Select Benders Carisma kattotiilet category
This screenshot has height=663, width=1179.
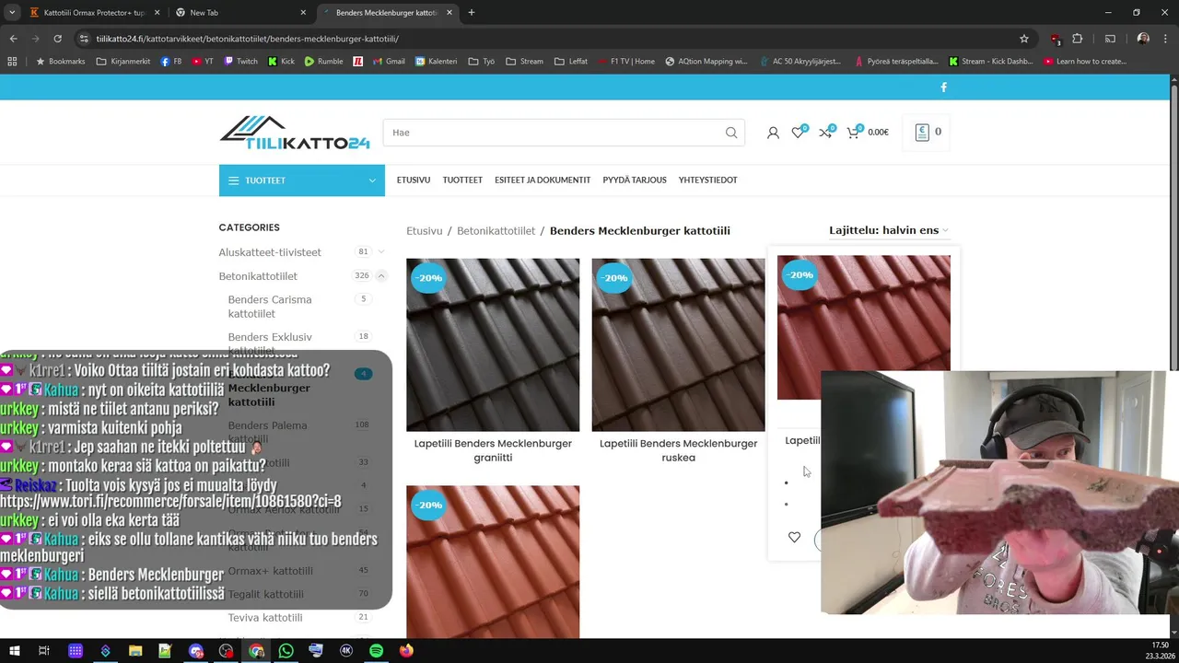270,307
